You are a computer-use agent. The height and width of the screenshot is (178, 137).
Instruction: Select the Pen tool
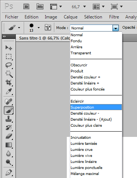9,173
